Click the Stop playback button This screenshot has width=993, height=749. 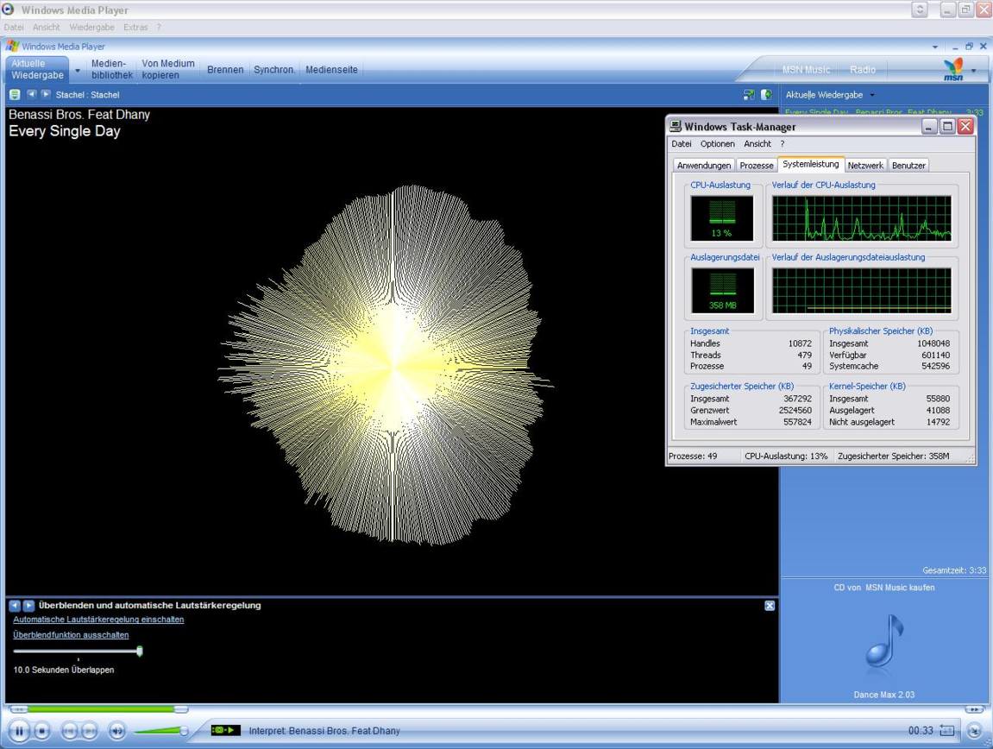(41, 731)
